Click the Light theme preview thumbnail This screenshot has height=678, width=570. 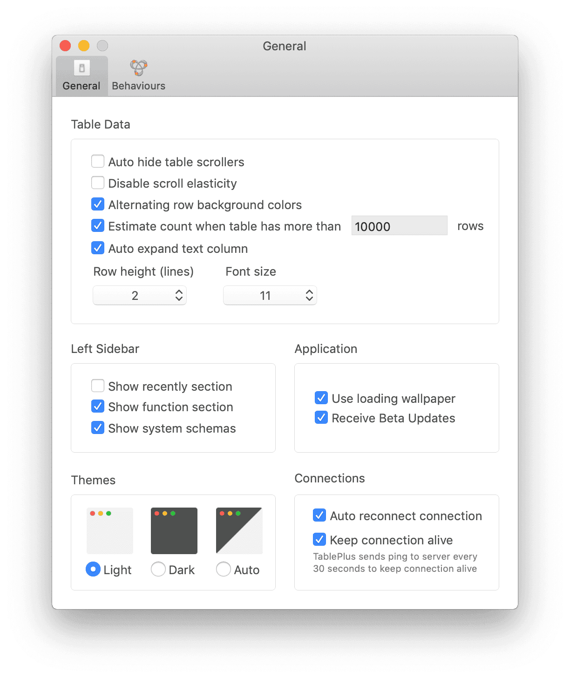click(x=110, y=531)
